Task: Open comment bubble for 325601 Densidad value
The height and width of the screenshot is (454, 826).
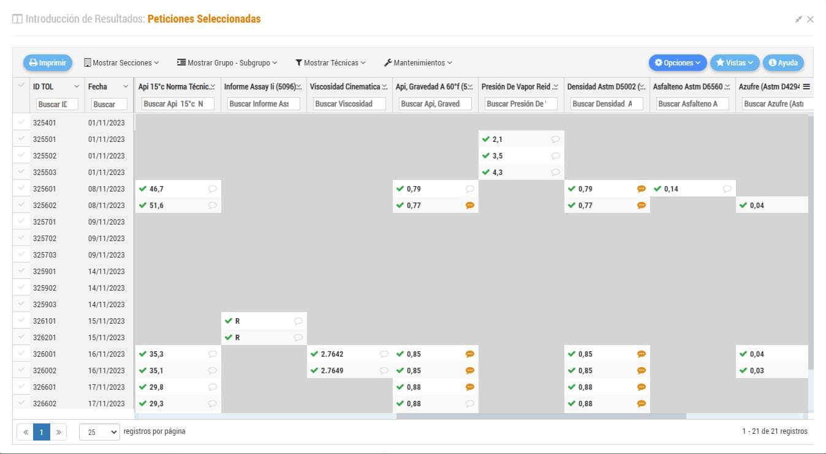Action: coord(642,189)
